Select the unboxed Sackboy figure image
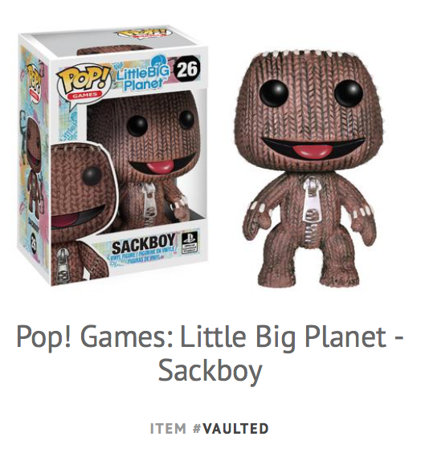This screenshot has height=461, width=421. point(310,169)
